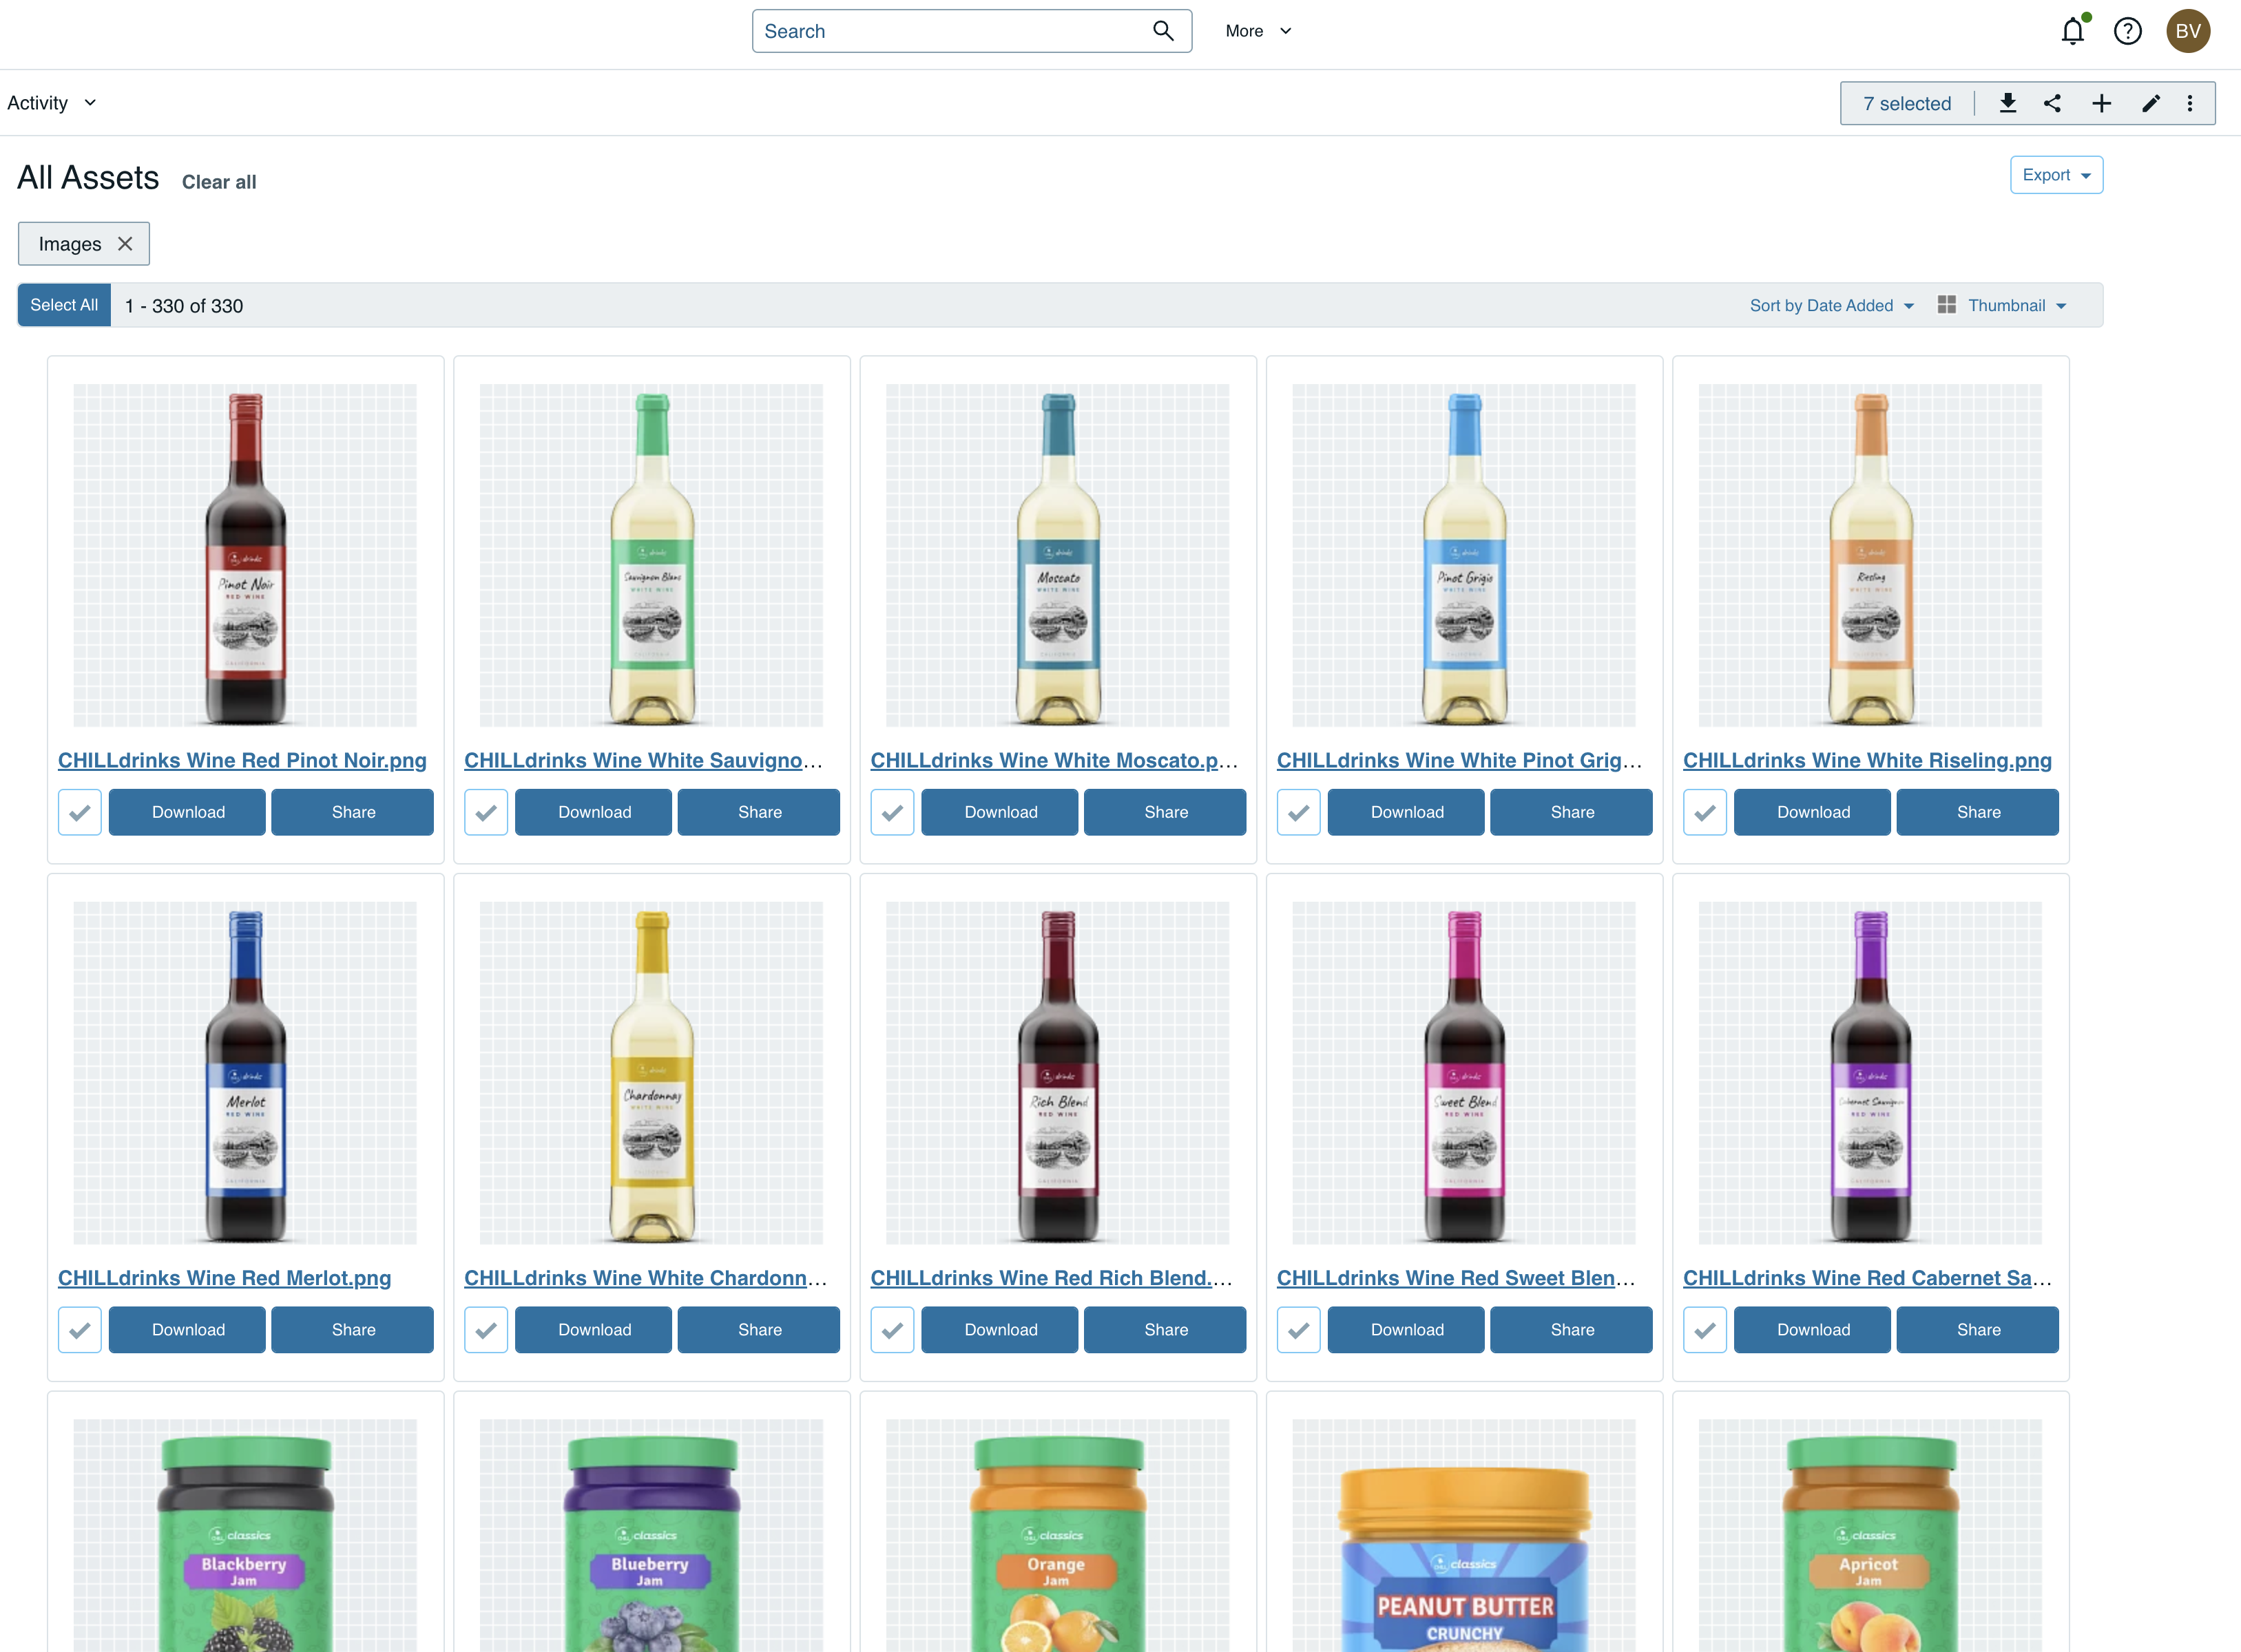Toggle selection for White Chardonnay asset
The image size is (2241, 1652).
[486, 1330]
